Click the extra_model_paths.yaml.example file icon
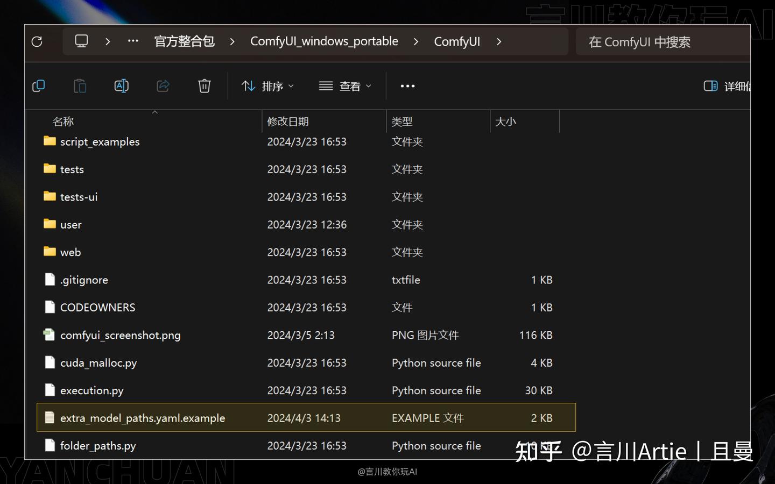The height and width of the screenshot is (484, 775). click(x=50, y=417)
